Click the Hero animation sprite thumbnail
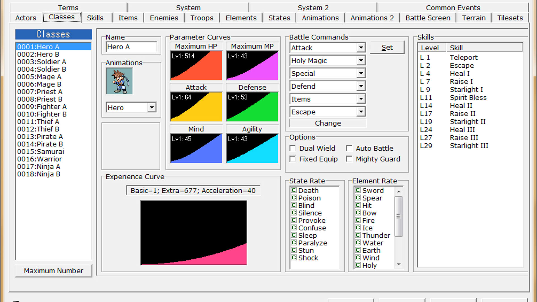Image resolution: width=537 pixels, height=302 pixels. pos(119,81)
